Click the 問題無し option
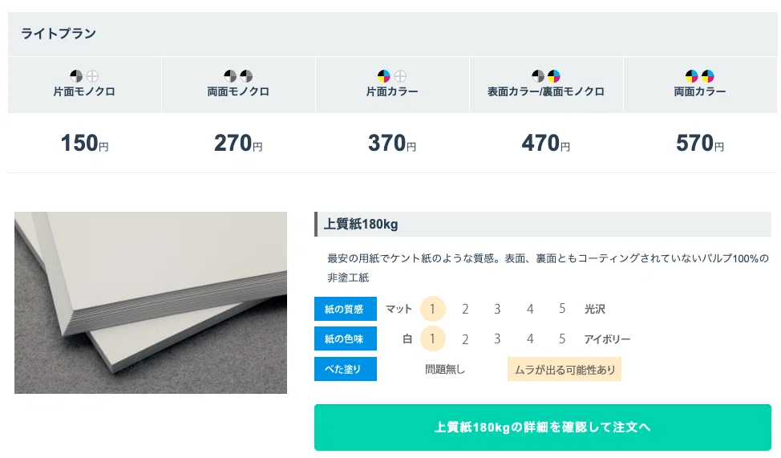781x458 pixels. point(445,369)
